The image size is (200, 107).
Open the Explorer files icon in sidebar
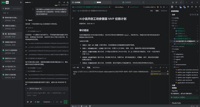click(x=172, y=7)
